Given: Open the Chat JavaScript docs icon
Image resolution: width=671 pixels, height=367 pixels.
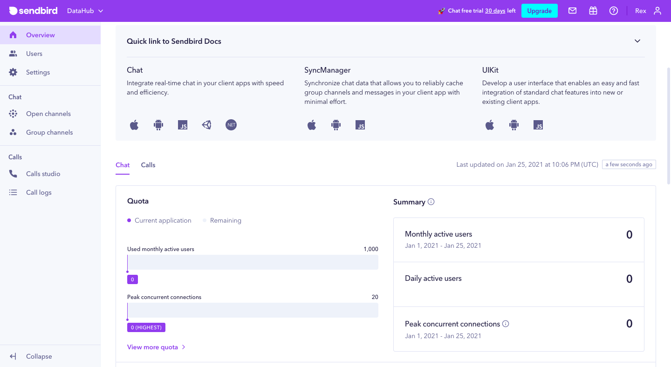Looking at the screenshot, I should [x=183, y=125].
